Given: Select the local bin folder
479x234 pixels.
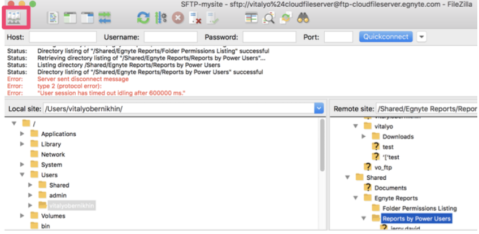Looking at the screenshot, I should pyautogui.click(x=46, y=226).
